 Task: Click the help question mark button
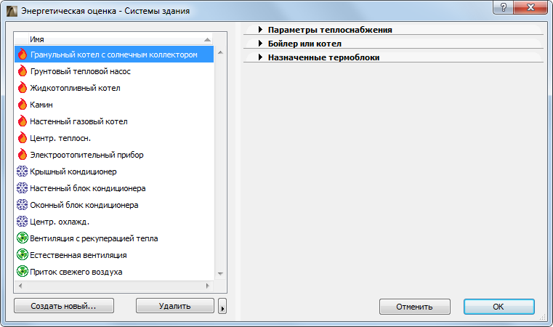click(x=504, y=7)
